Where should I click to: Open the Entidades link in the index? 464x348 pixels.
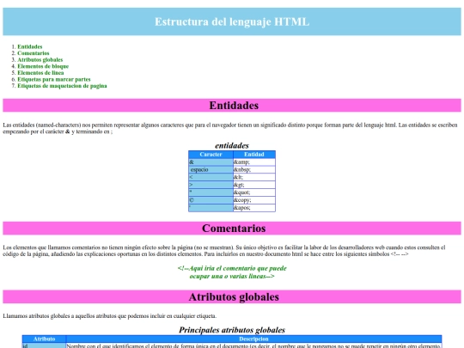(29, 46)
